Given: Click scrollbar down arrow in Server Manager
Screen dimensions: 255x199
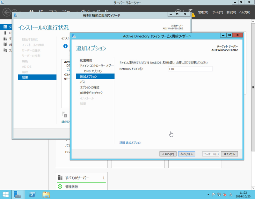Looking at the screenshot, I should pos(253,188).
